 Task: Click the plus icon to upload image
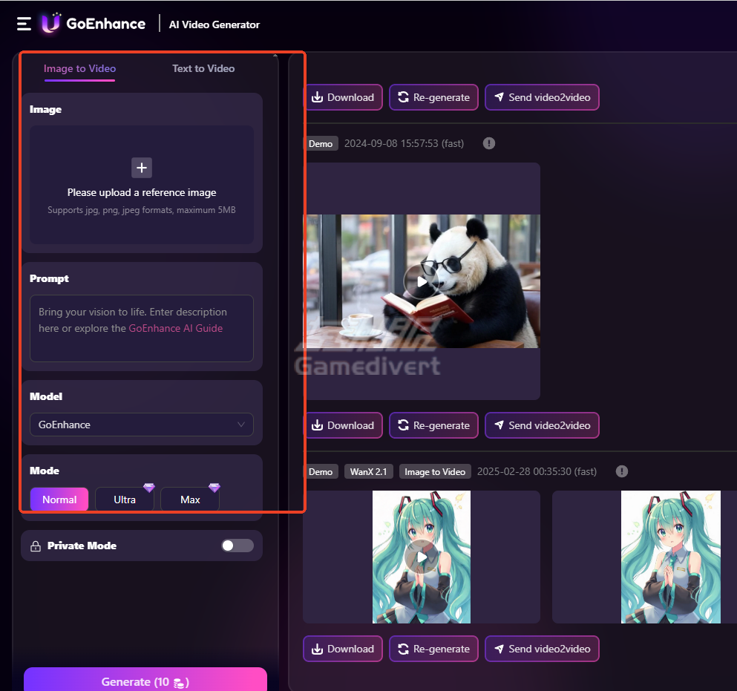coord(142,168)
